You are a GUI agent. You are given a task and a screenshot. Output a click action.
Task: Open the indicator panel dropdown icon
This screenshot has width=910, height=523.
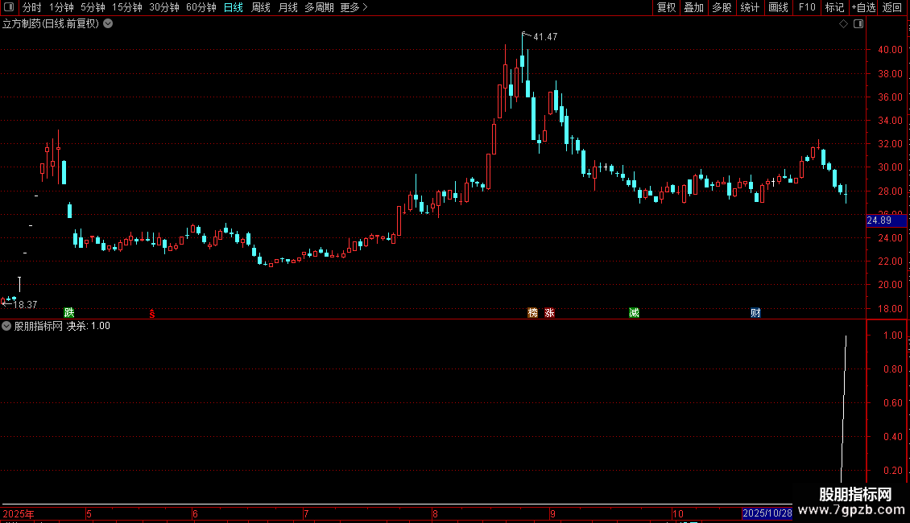click(6, 326)
